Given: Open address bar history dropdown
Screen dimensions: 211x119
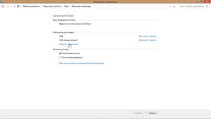Looking at the screenshot, I should pos(171,6).
